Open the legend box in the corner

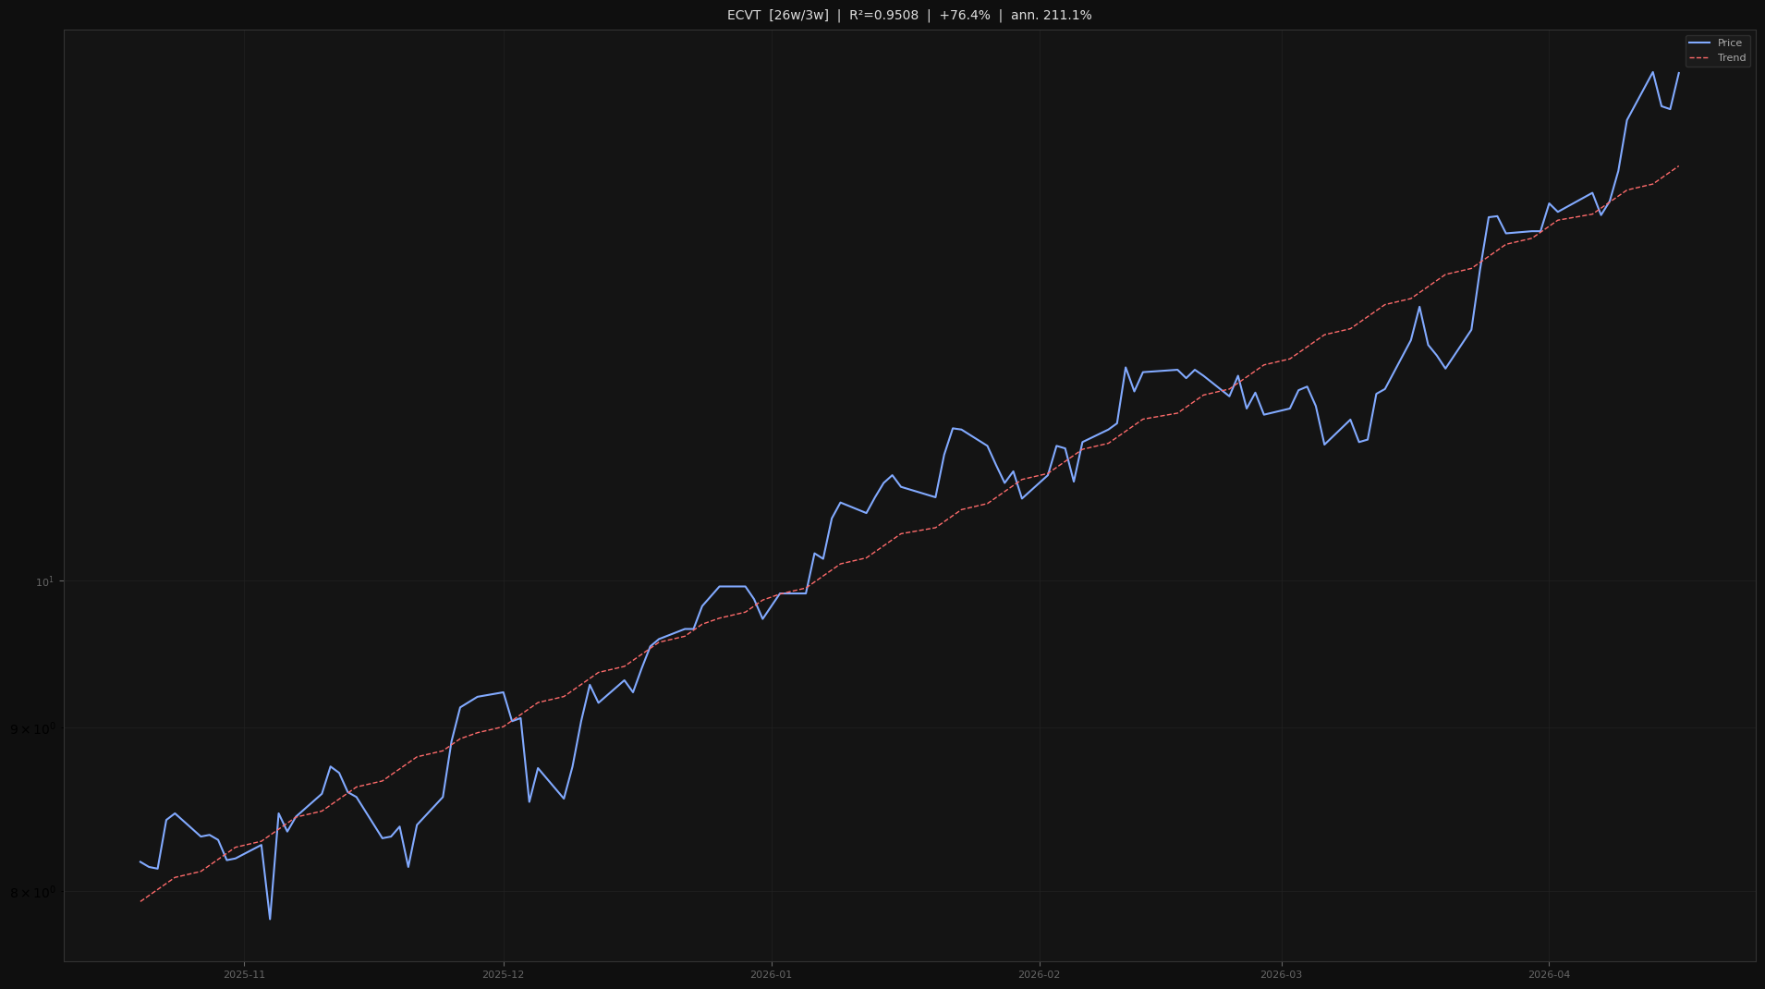1717,50
